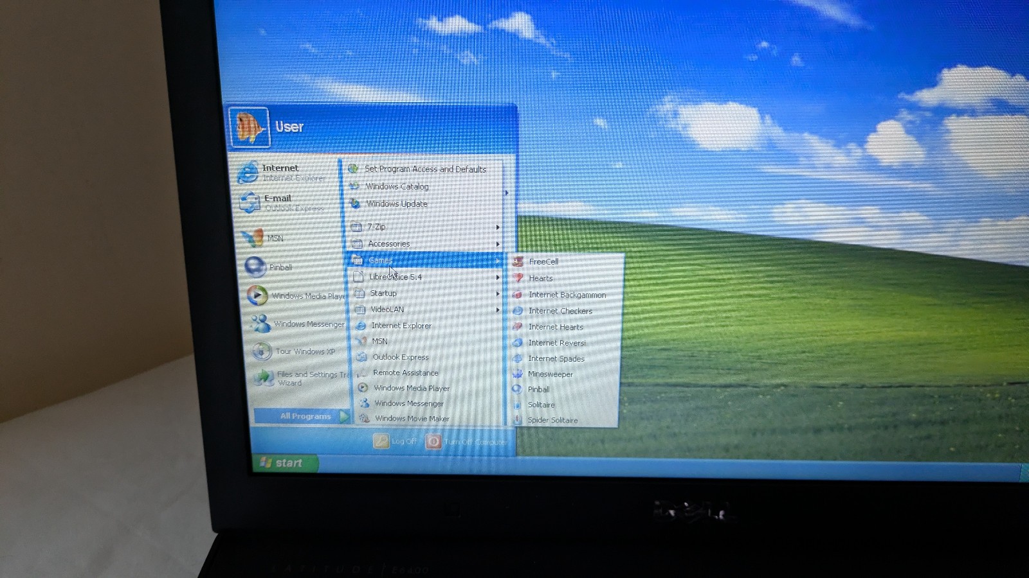Viewport: 1029px width, 578px height.
Task: Click the FreeCell icon in Games submenu
Action: 518,261
